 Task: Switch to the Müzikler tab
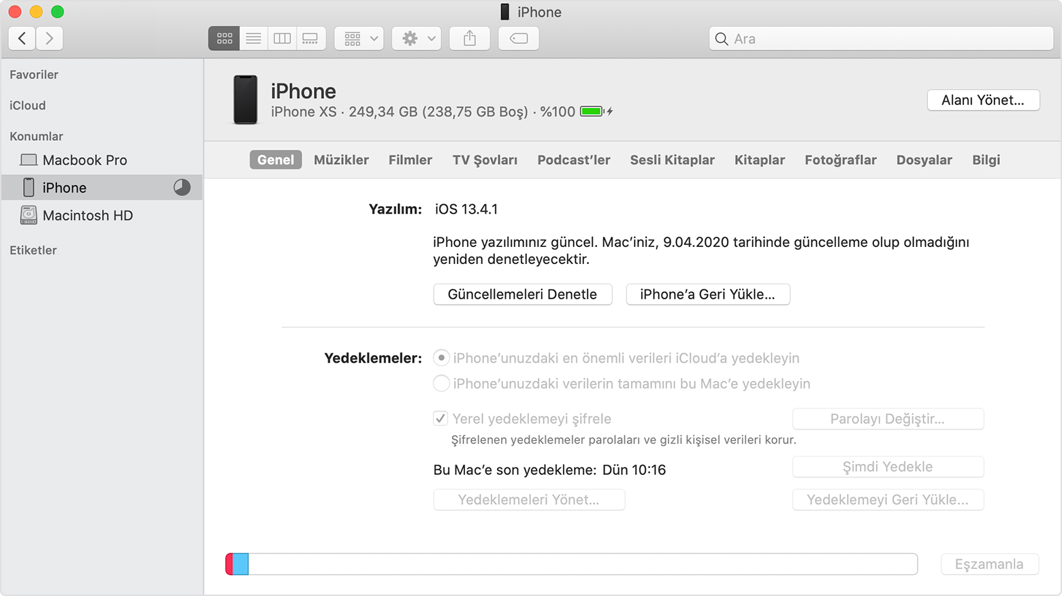341,160
